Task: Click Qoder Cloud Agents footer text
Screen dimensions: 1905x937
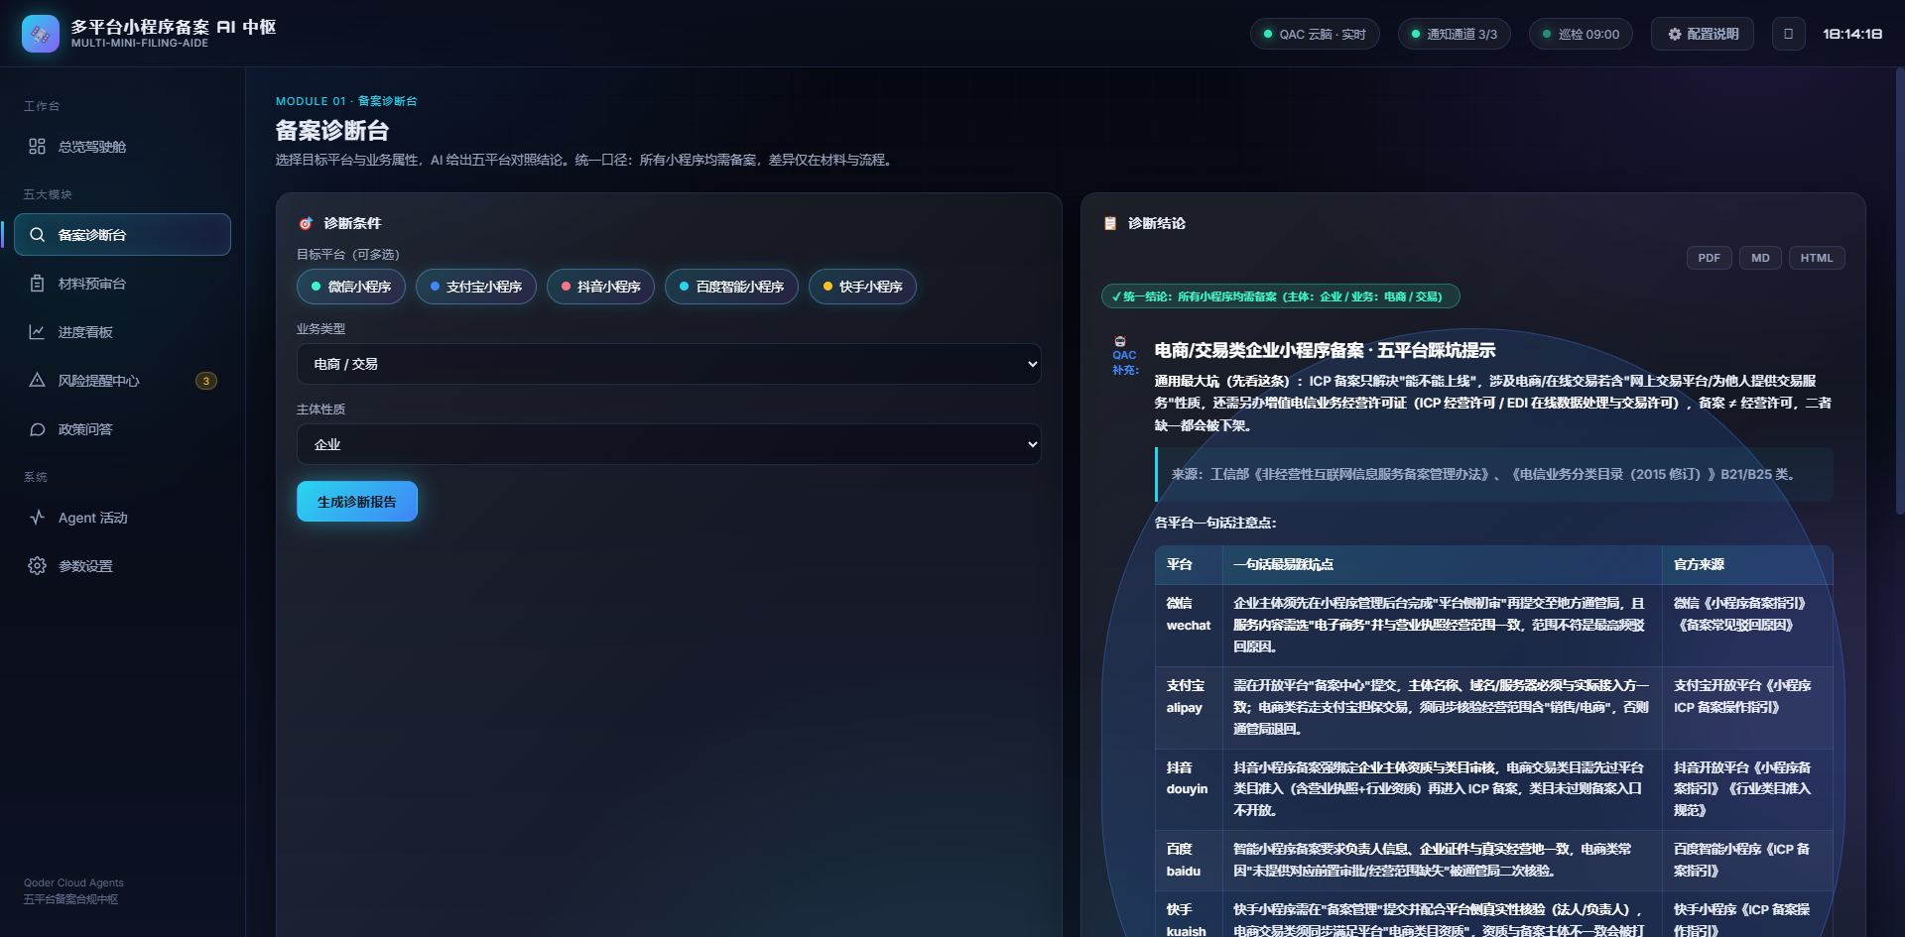Action: tap(73, 882)
